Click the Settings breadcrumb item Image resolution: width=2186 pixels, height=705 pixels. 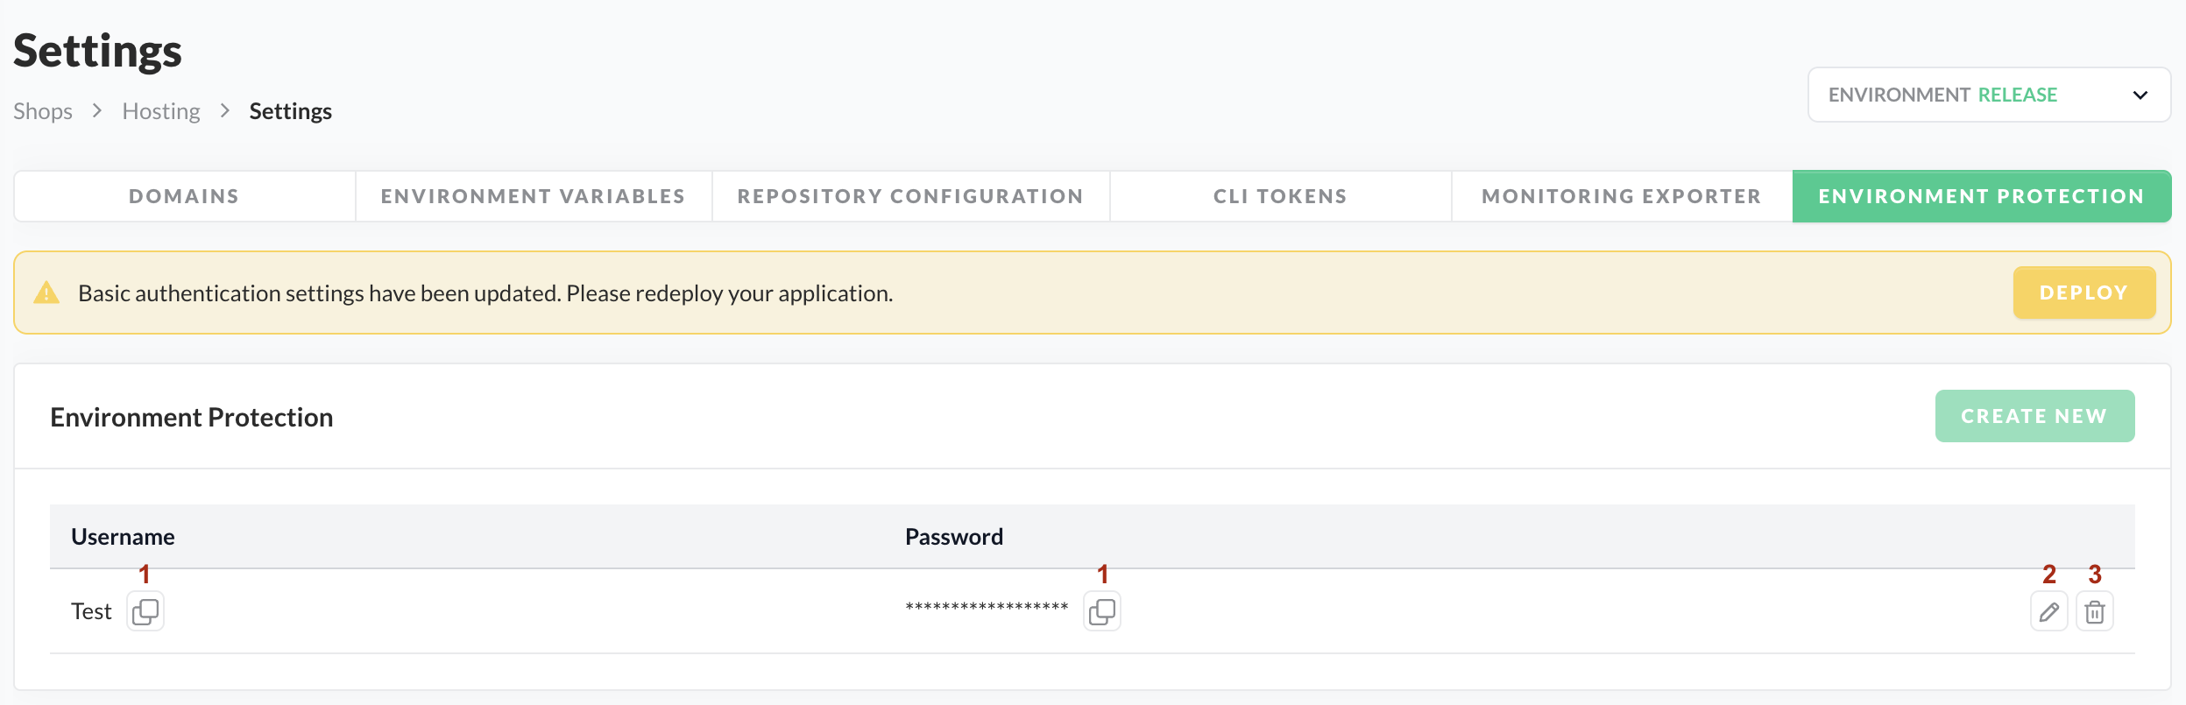[x=290, y=111]
